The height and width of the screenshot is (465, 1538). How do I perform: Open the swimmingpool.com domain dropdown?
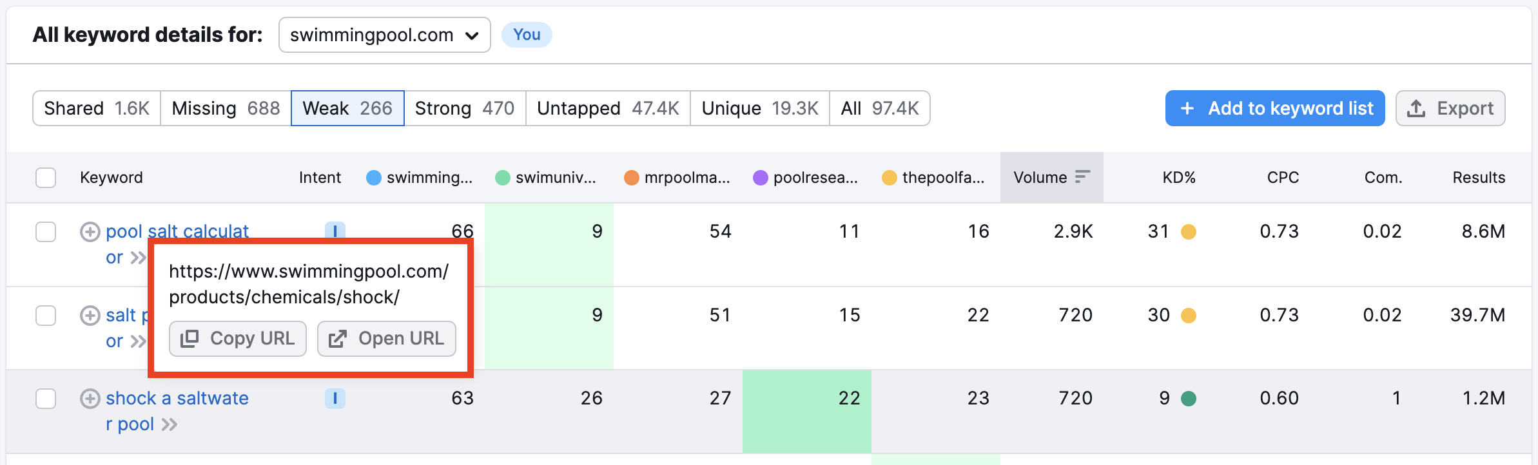pos(384,35)
